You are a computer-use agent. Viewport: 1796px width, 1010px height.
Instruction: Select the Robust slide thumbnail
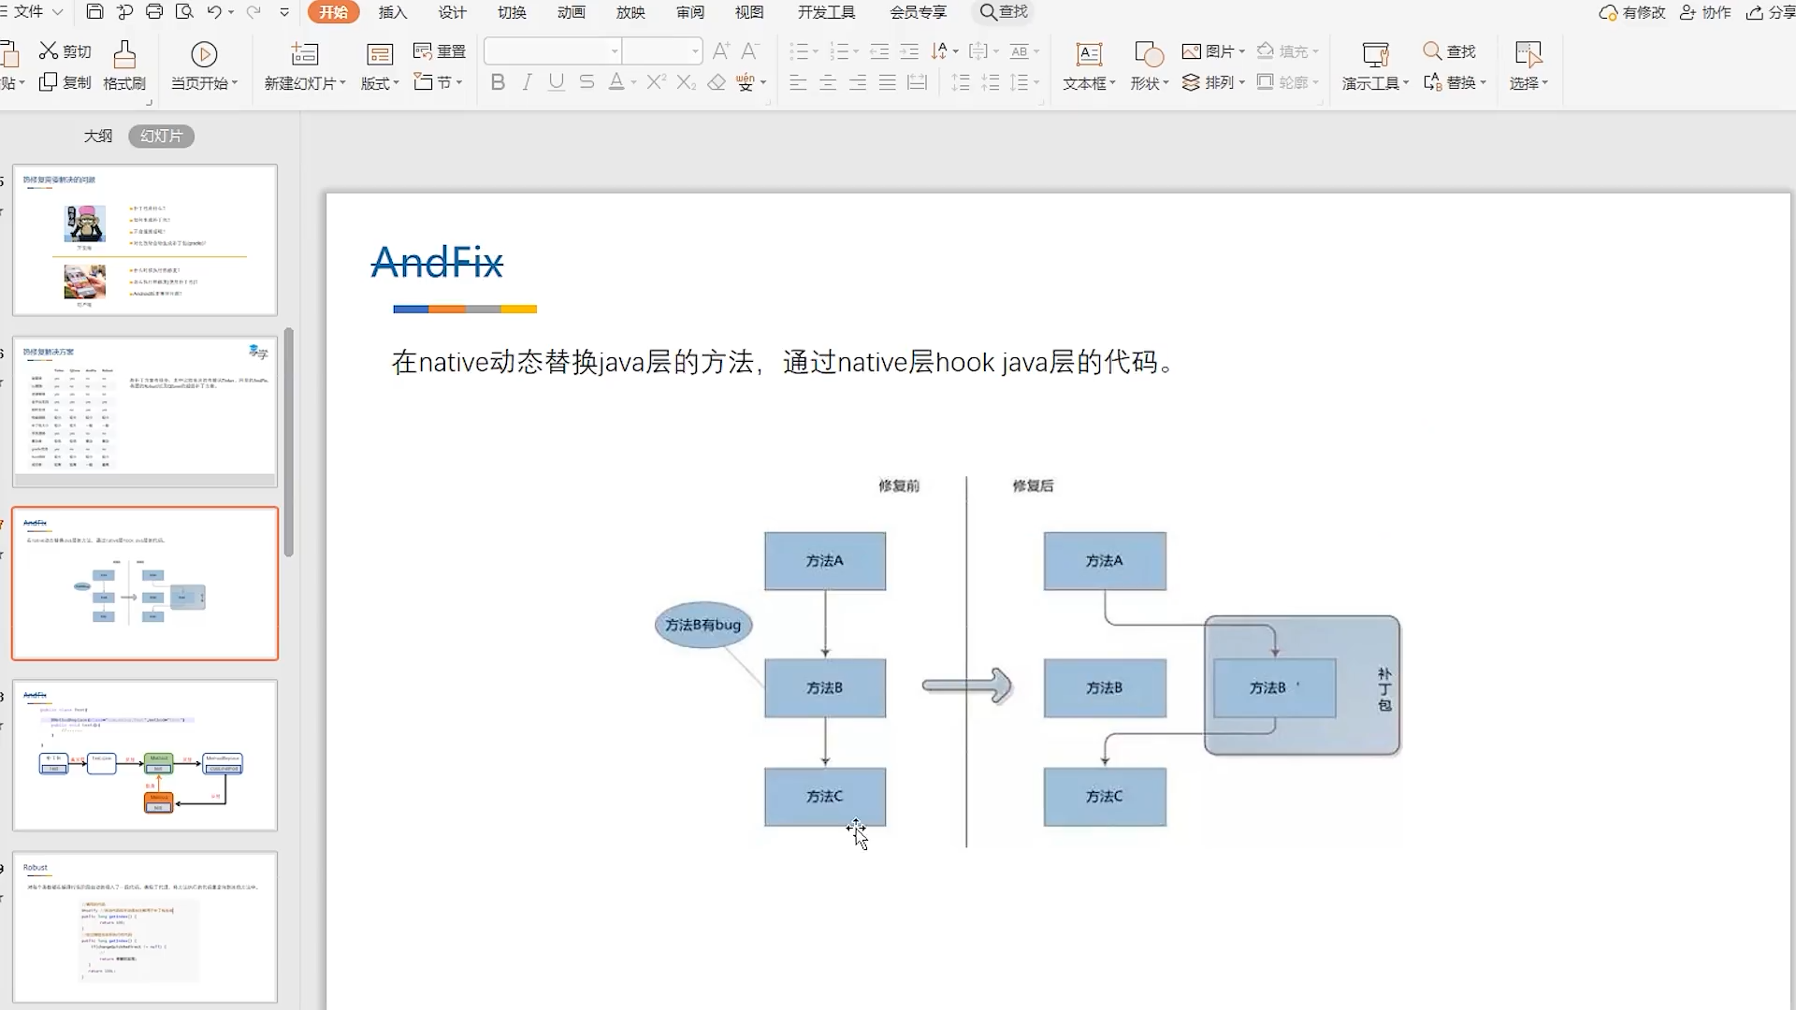pos(145,926)
